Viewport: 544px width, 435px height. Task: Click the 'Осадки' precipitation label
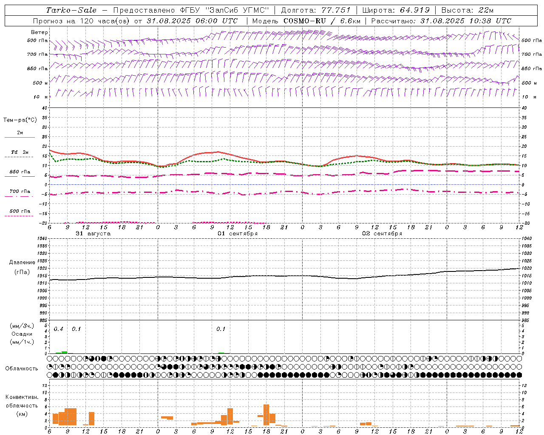(x=22, y=334)
